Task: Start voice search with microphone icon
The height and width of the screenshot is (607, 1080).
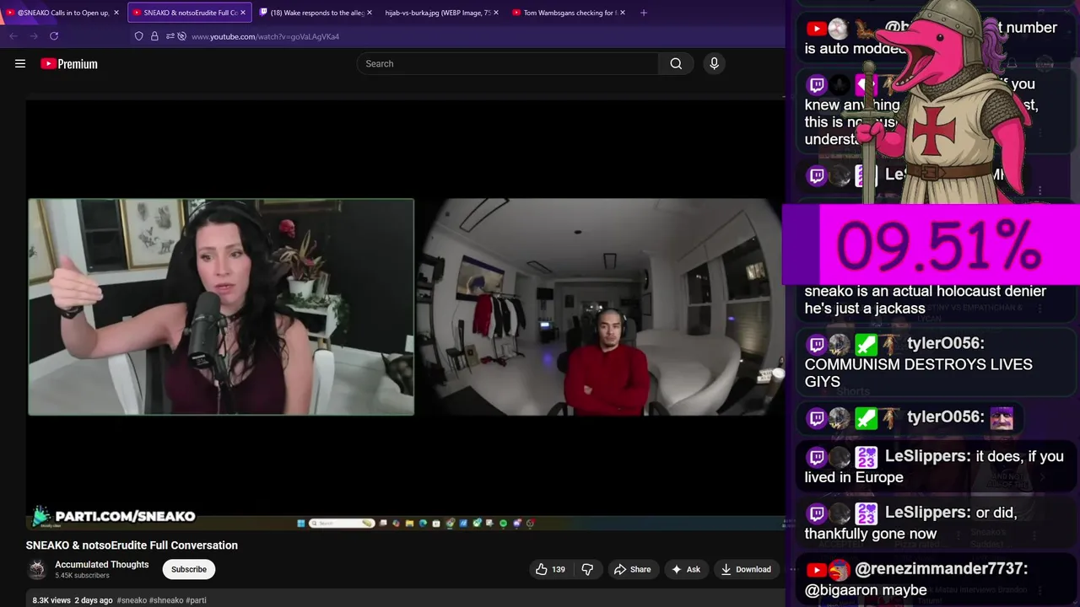Action: 714,63
